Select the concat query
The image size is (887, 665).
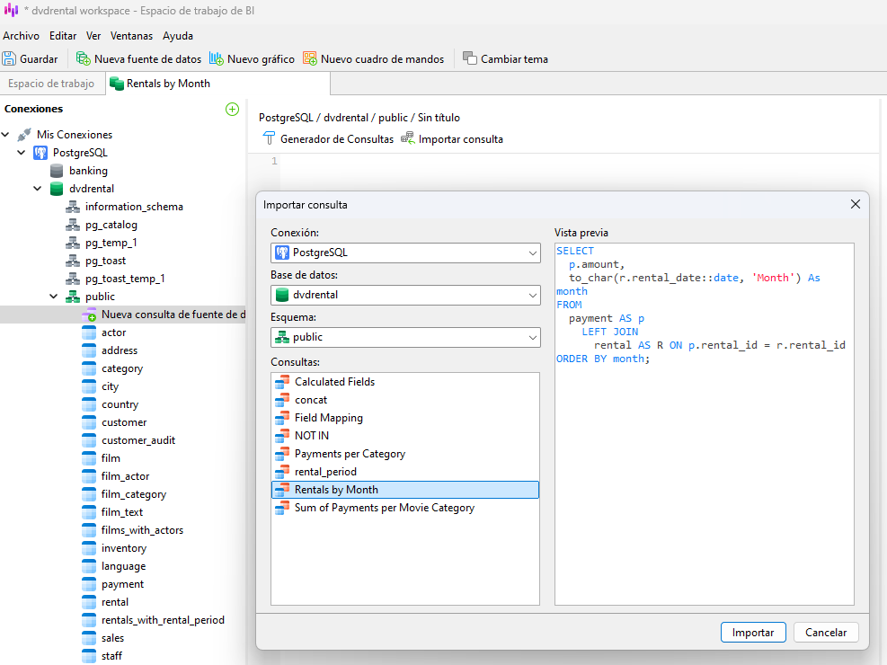pyautogui.click(x=405, y=401)
